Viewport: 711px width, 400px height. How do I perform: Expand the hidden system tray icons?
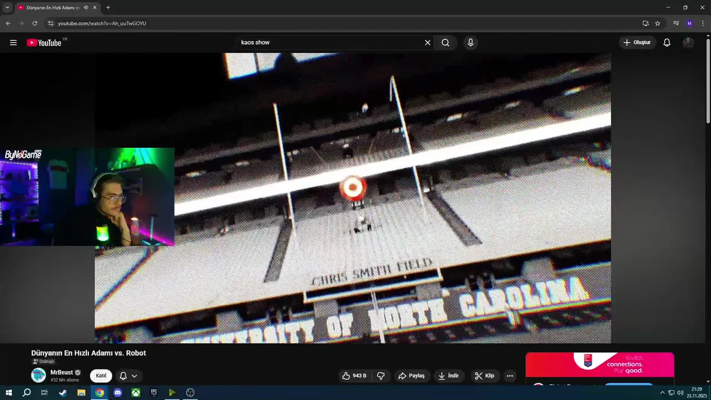[x=662, y=393]
